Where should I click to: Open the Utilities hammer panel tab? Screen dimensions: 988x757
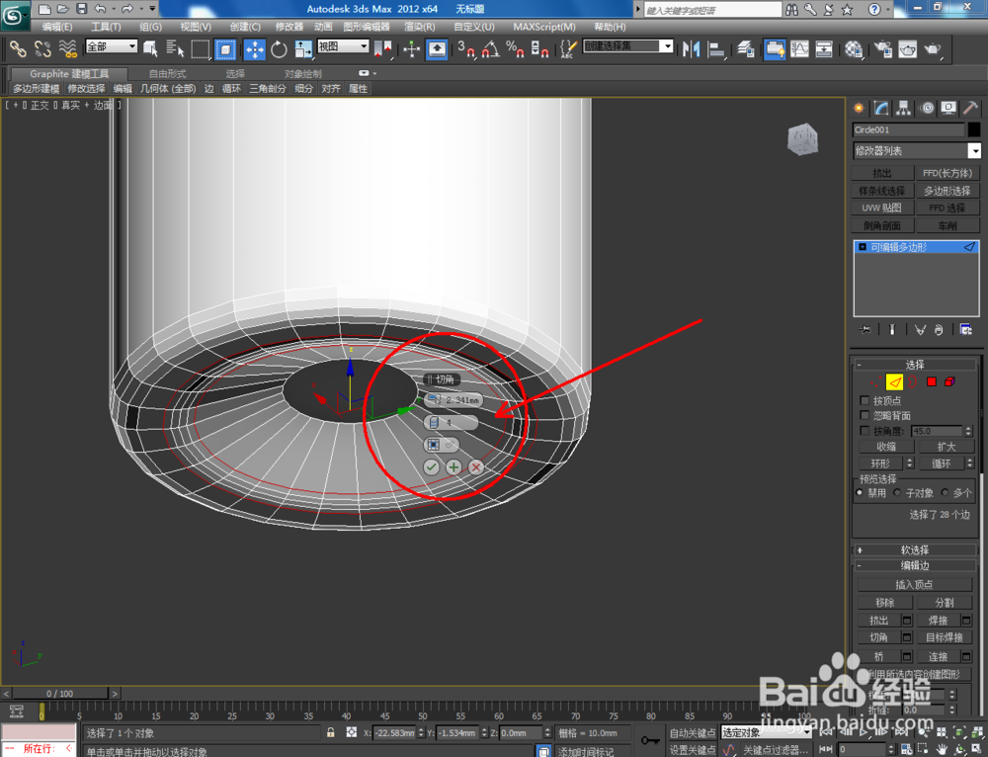point(971,109)
